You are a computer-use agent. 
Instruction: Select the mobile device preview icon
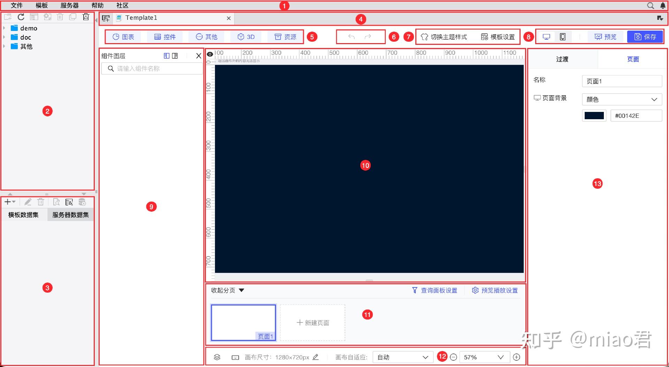[562, 36]
